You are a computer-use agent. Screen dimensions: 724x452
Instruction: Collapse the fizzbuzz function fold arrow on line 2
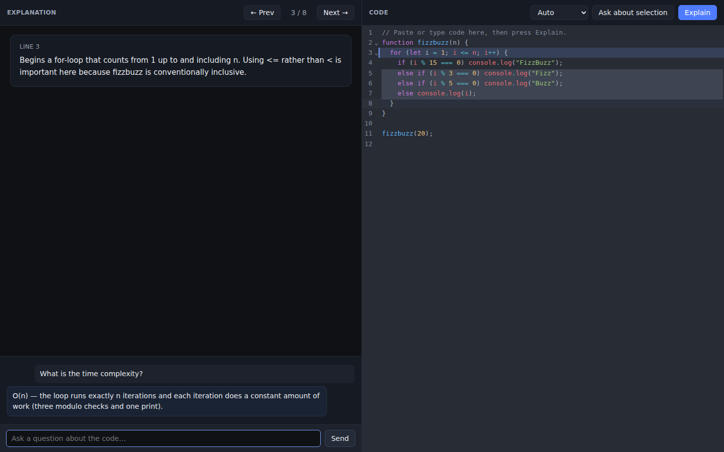click(376, 43)
